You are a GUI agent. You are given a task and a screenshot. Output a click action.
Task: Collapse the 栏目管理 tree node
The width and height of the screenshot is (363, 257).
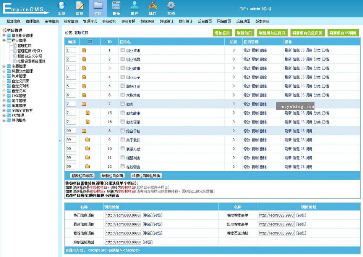point(4,40)
